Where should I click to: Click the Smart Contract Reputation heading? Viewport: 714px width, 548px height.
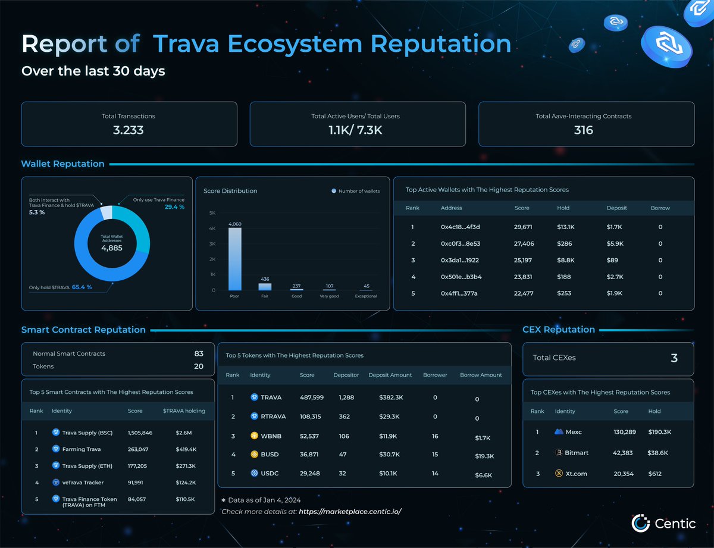[83, 330]
